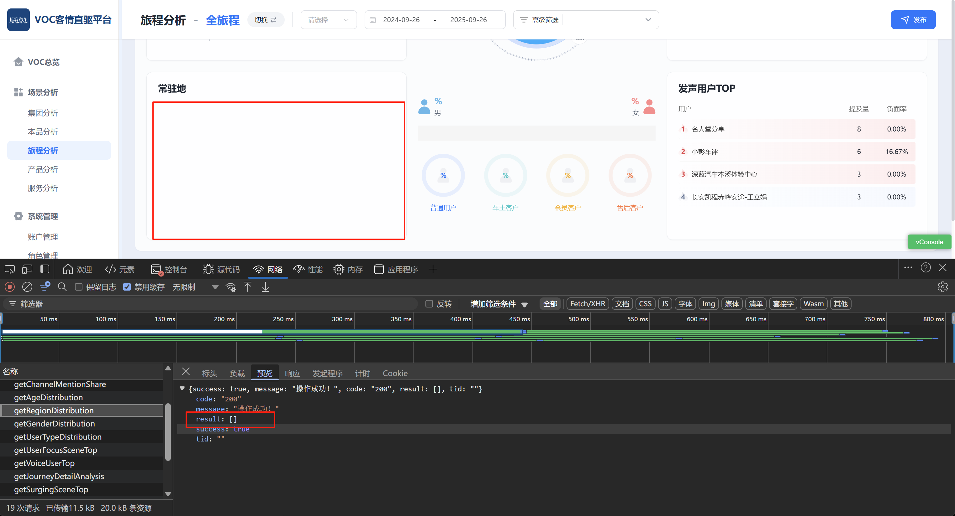Screen dimensions: 955x516
Task: Click the 切换 journey button
Action: click(266, 20)
